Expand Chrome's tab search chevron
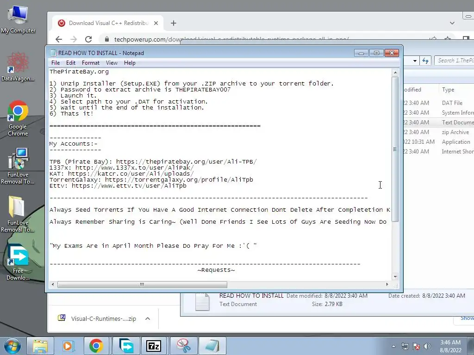This screenshot has height=355, width=474. (452, 23)
